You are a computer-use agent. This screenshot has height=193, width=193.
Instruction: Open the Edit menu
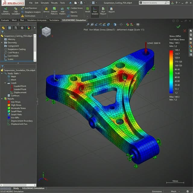[x=36, y=3]
